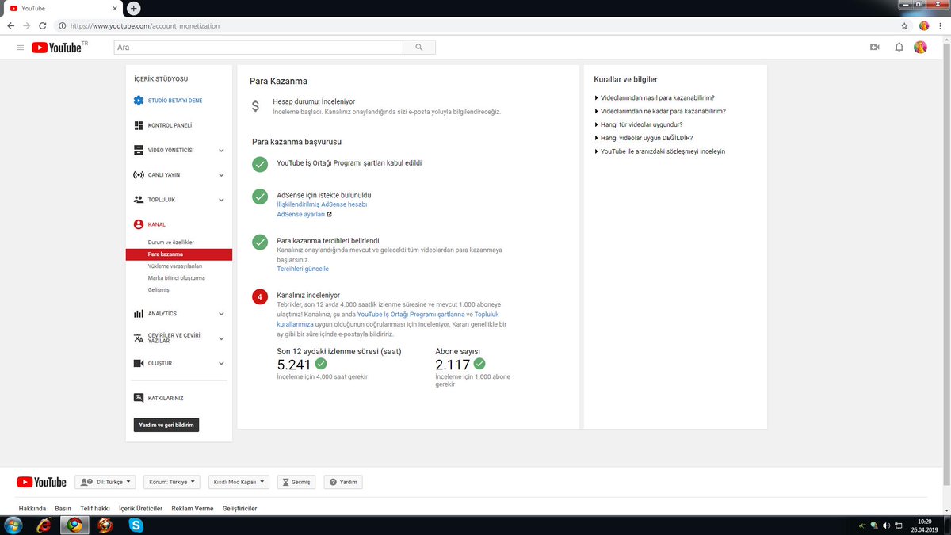Expand the Video Yöneticisi section chevron
Screen dimensions: 951x535
click(221, 150)
